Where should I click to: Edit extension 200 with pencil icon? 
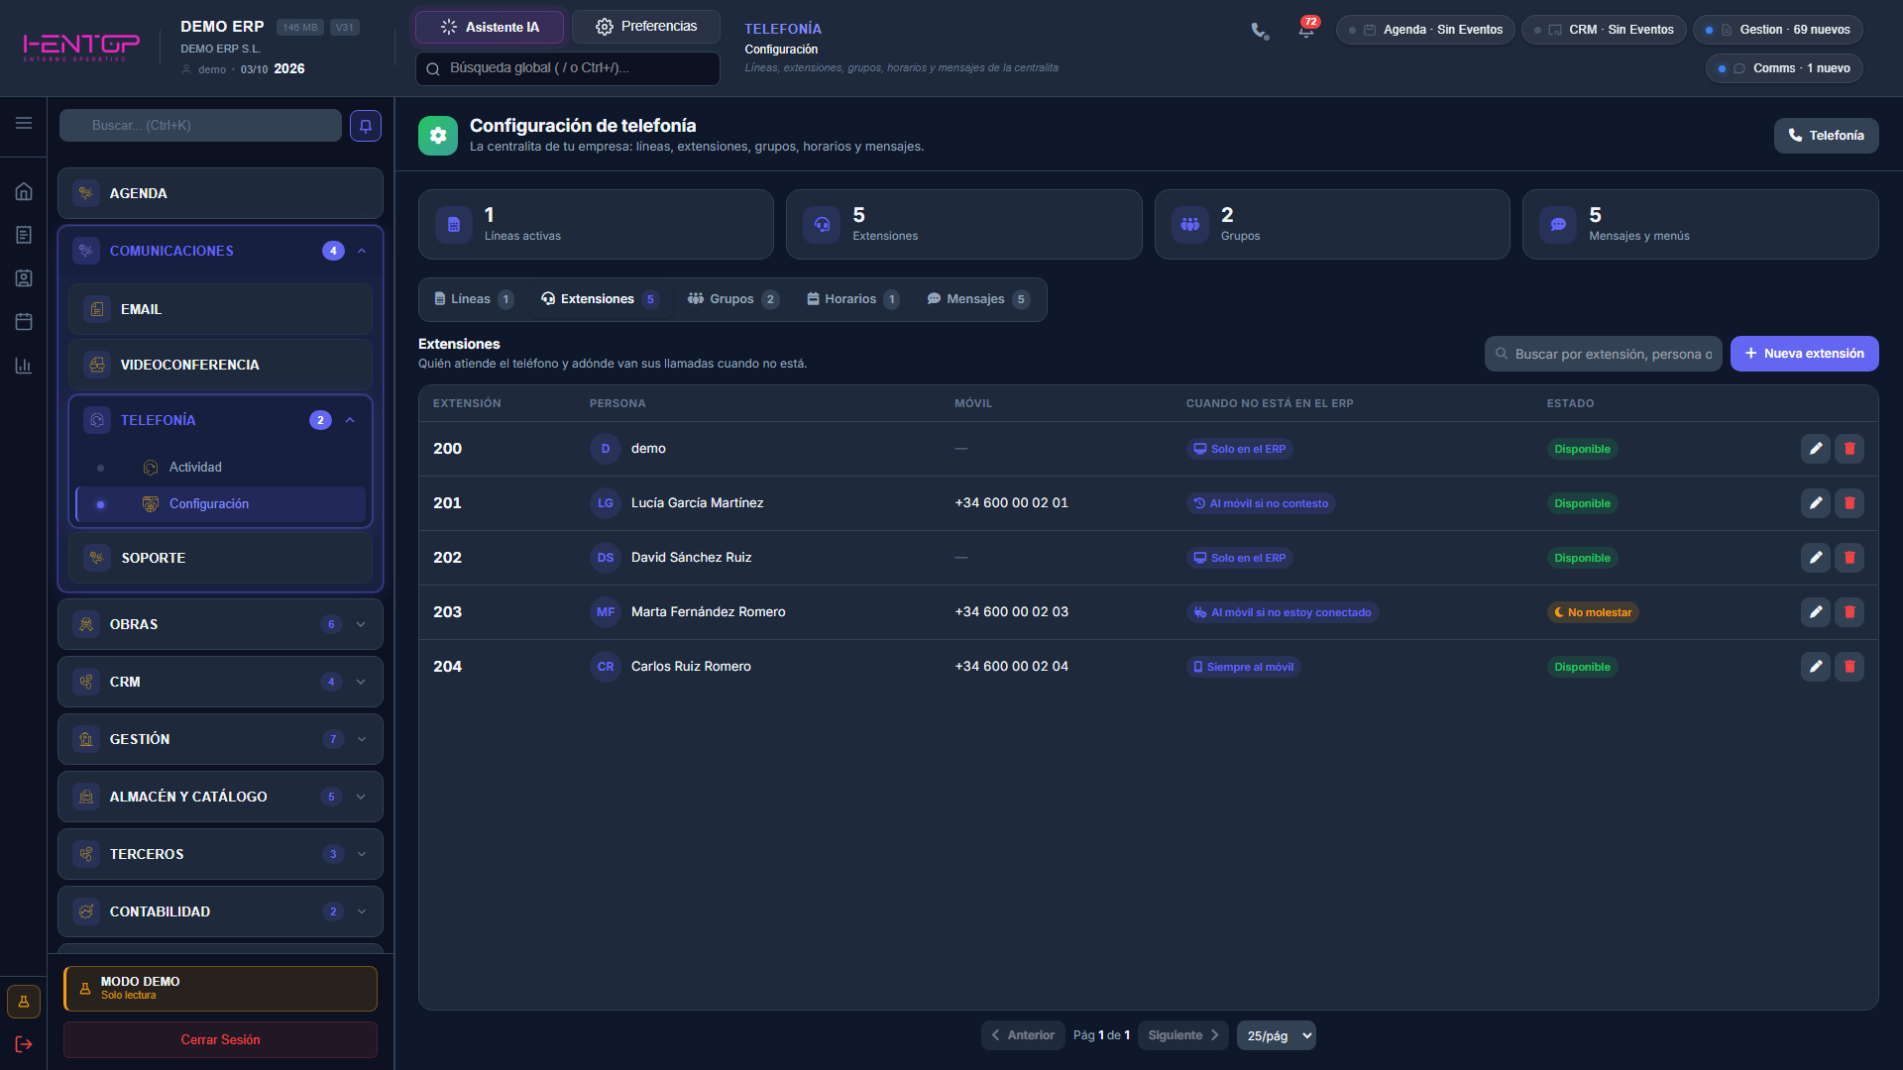pyautogui.click(x=1816, y=449)
